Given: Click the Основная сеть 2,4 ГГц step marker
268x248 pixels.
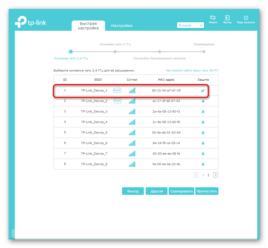Looking at the screenshot, I should pyautogui.click(x=71, y=52).
